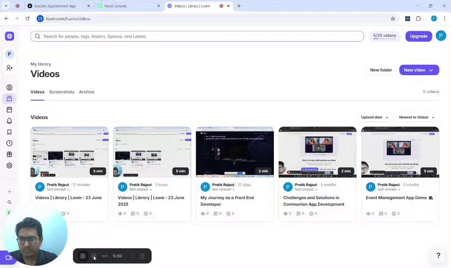Viewport: 451px width, 268px height.
Task: Open the Challenges and Solutions video thumbnail
Action: (317, 152)
